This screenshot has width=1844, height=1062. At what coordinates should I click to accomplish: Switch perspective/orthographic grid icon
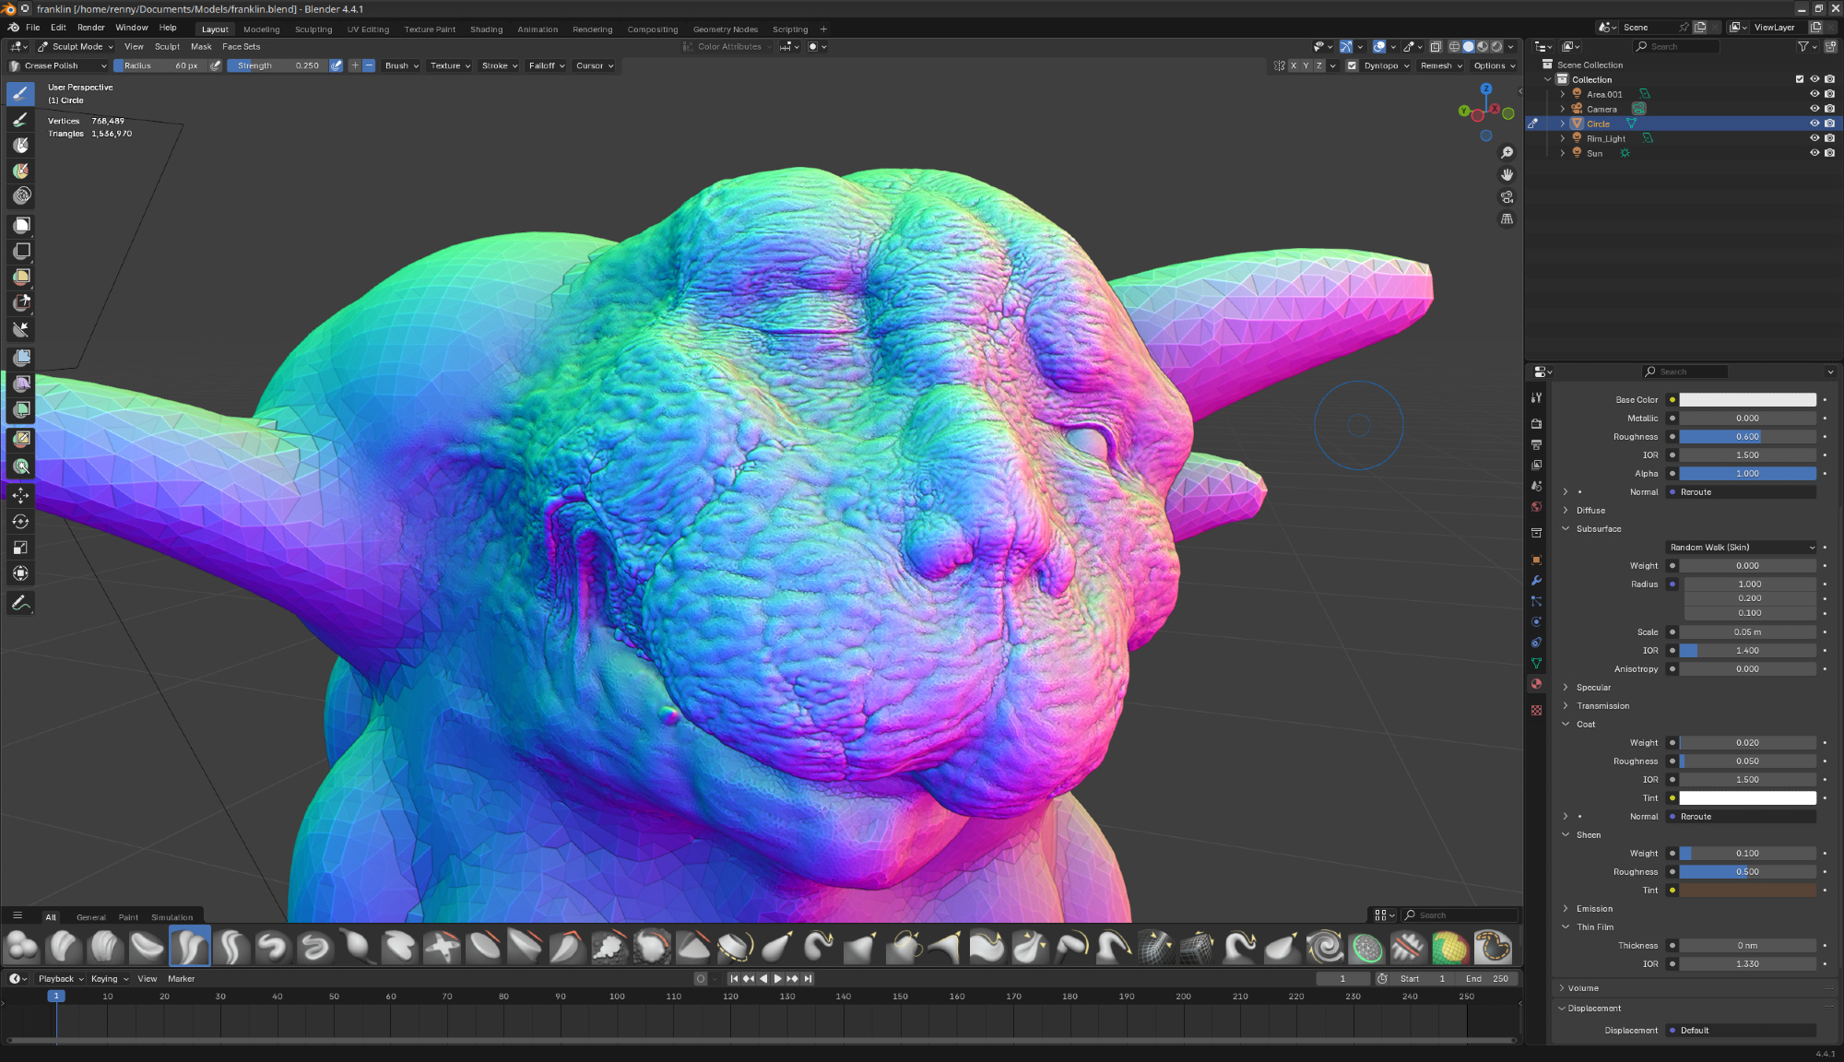pyautogui.click(x=1507, y=219)
